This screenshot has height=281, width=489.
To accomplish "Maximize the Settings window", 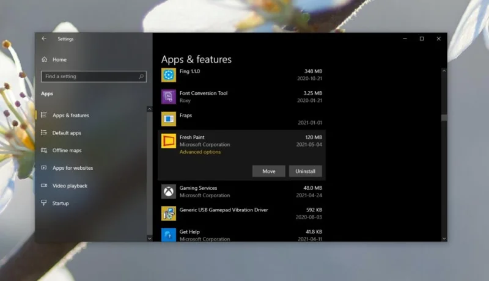I will point(422,38).
